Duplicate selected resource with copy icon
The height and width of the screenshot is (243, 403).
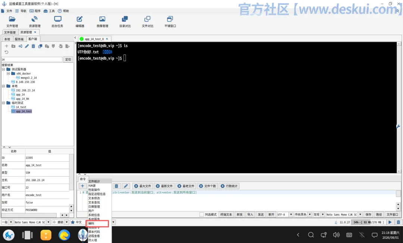(x=40, y=46)
